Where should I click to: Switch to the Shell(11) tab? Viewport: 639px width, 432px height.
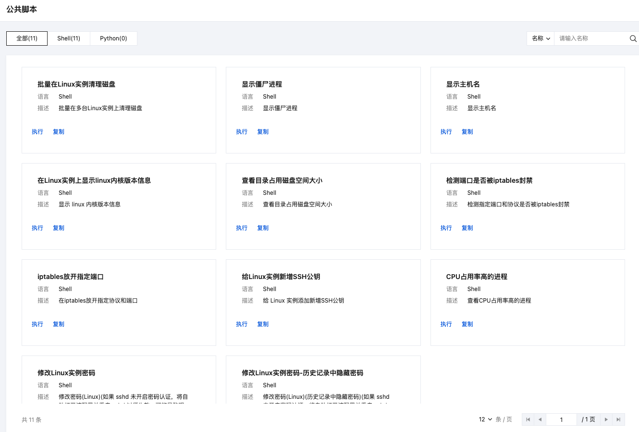pyautogui.click(x=69, y=38)
